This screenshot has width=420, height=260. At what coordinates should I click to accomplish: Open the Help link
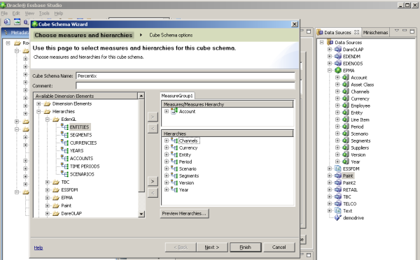[x=38, y=247]
